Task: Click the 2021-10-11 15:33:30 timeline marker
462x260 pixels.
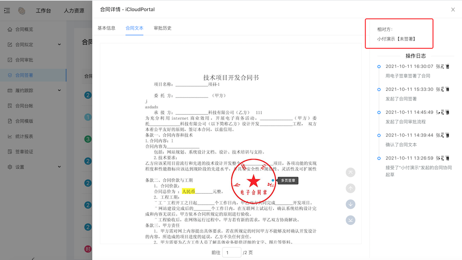Action: 379,90
